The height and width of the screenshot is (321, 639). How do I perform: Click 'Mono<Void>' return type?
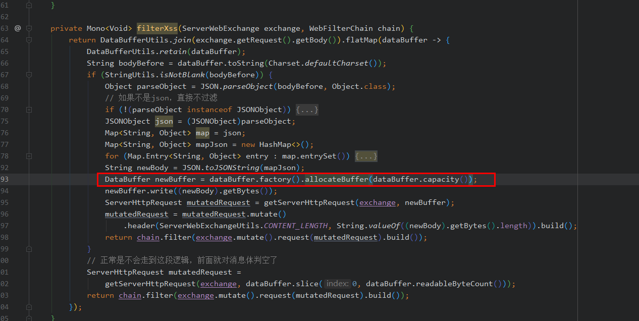coord(110,28)
